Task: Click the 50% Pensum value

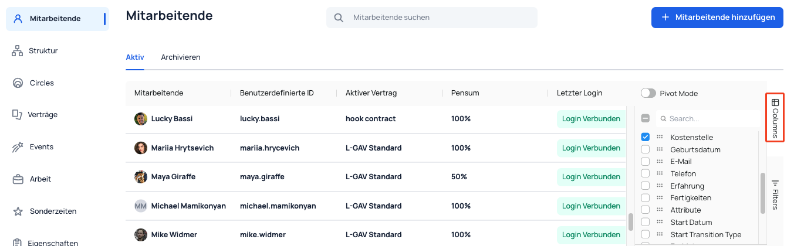Action: 459,176
